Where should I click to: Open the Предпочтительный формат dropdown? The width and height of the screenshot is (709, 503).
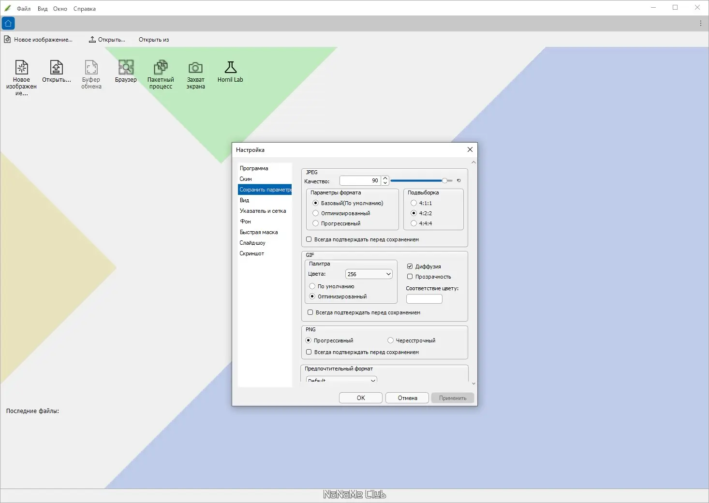[x=341, y=380]
